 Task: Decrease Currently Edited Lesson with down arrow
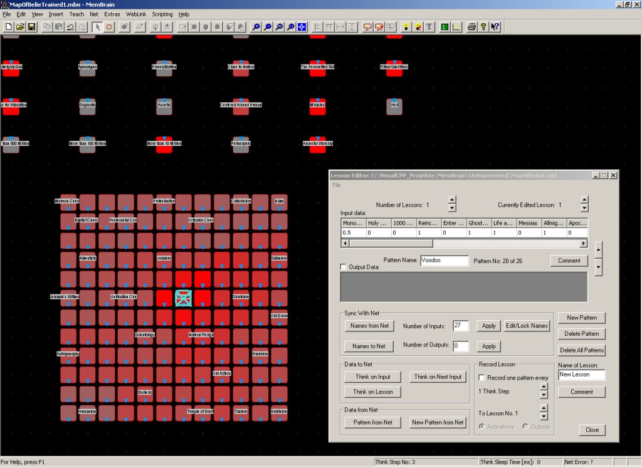(584, 208)
